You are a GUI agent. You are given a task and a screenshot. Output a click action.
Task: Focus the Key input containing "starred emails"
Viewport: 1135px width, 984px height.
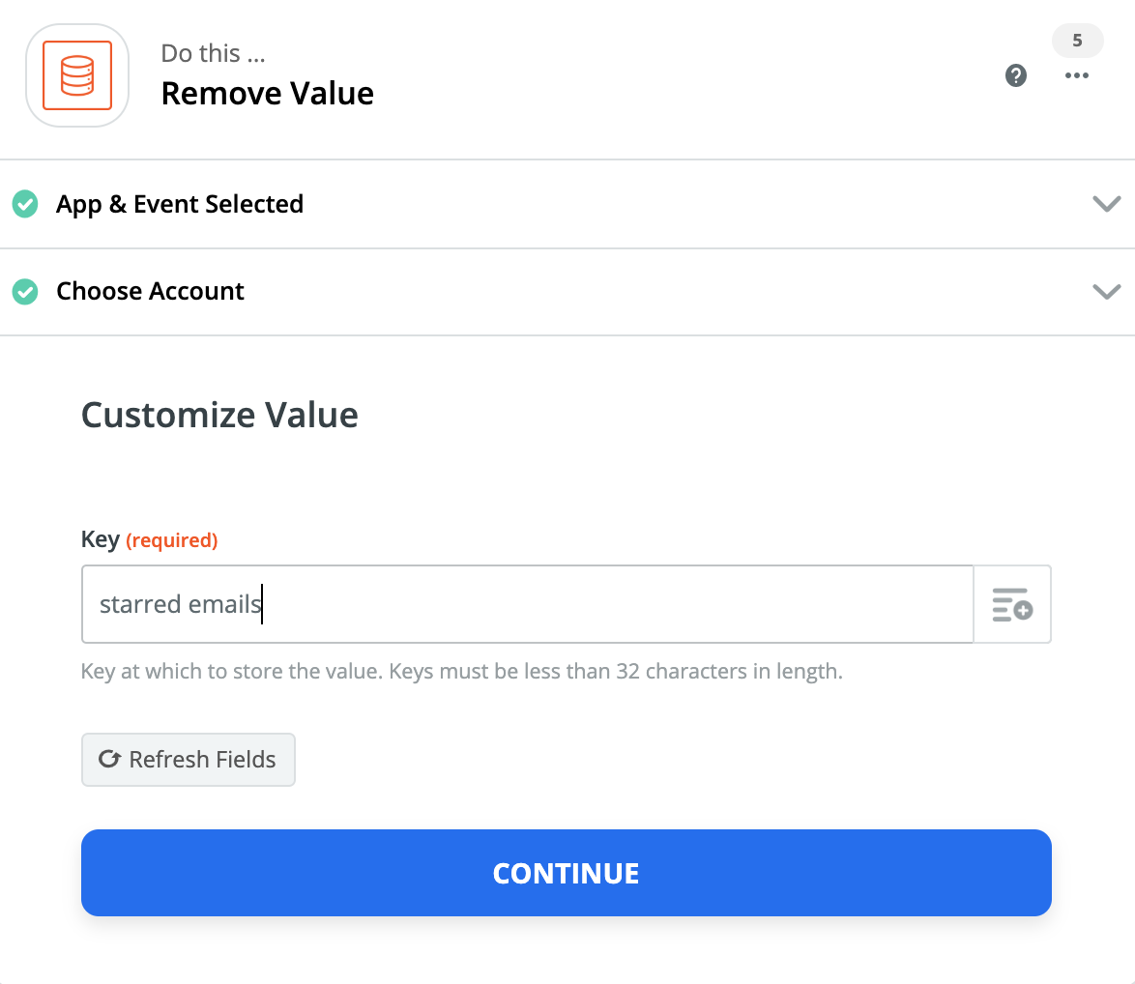click(527, 604)
